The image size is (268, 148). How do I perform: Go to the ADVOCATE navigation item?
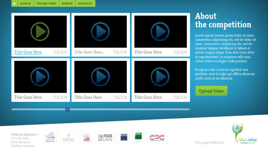pos(85,4)
